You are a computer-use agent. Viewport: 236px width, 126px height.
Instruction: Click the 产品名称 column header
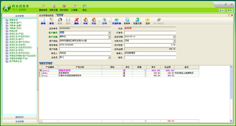tap(80, 67)
